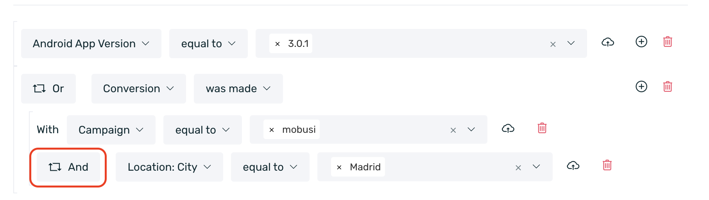Open the Location: City dropdown
The width and height of the screenshot is (709, 200).
[x=169, y=167]
